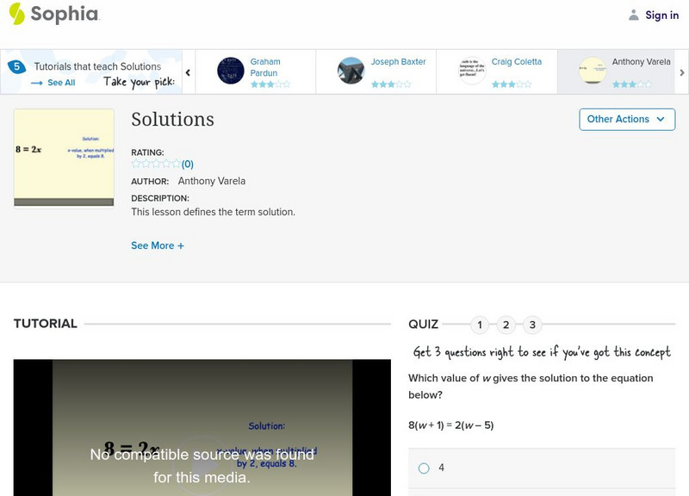
Task: Click the blue 5 tutorials count badge
Action: coord(17,65)
